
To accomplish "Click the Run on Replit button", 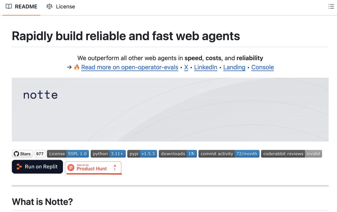I will pyautogui.click(x=37, y=167).
